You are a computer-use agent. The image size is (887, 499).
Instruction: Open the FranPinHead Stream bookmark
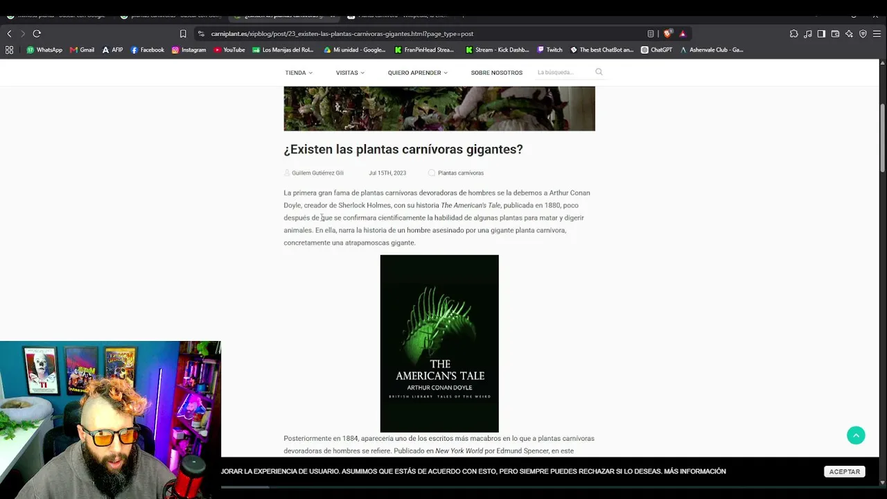(x=424, y=50)
